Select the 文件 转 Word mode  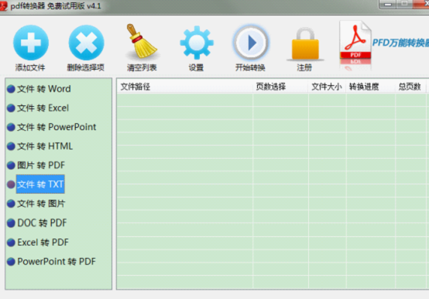click(x=44, y=89)
